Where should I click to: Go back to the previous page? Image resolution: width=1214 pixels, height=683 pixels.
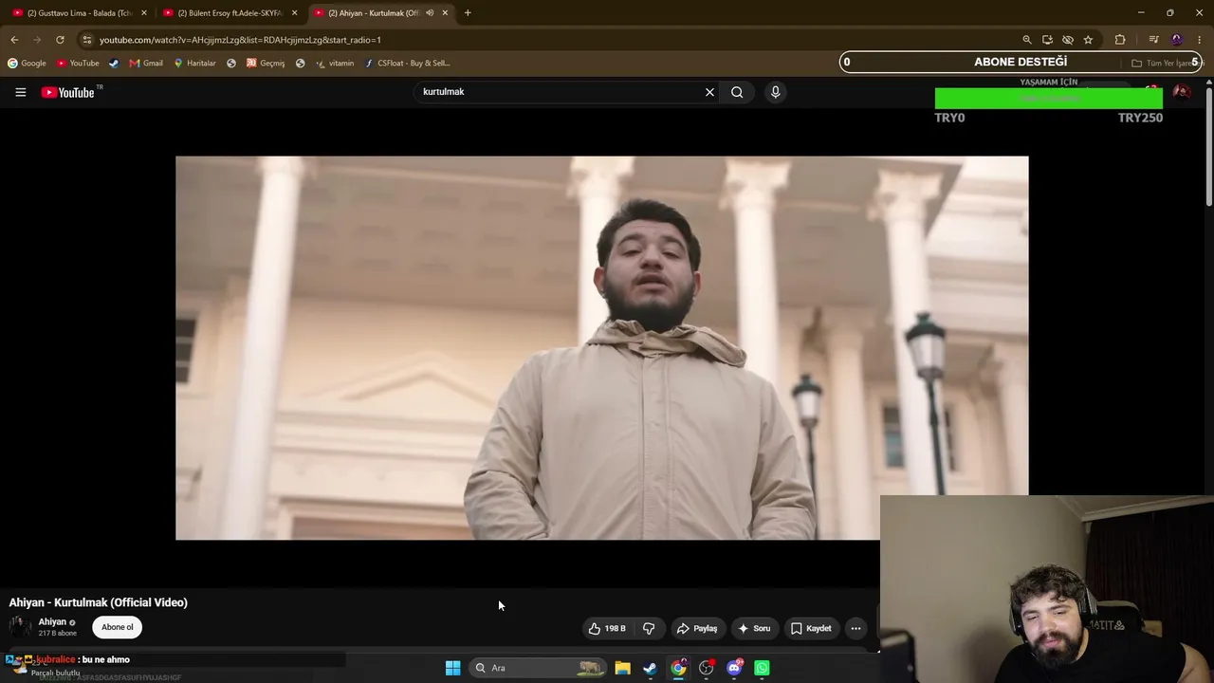pyautogui.click(x=14, y=40)
